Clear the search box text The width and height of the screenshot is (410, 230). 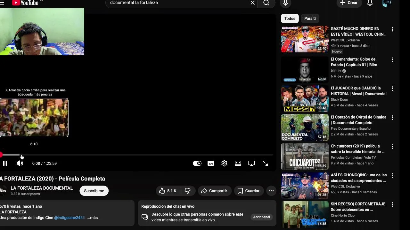pos(253,3)
